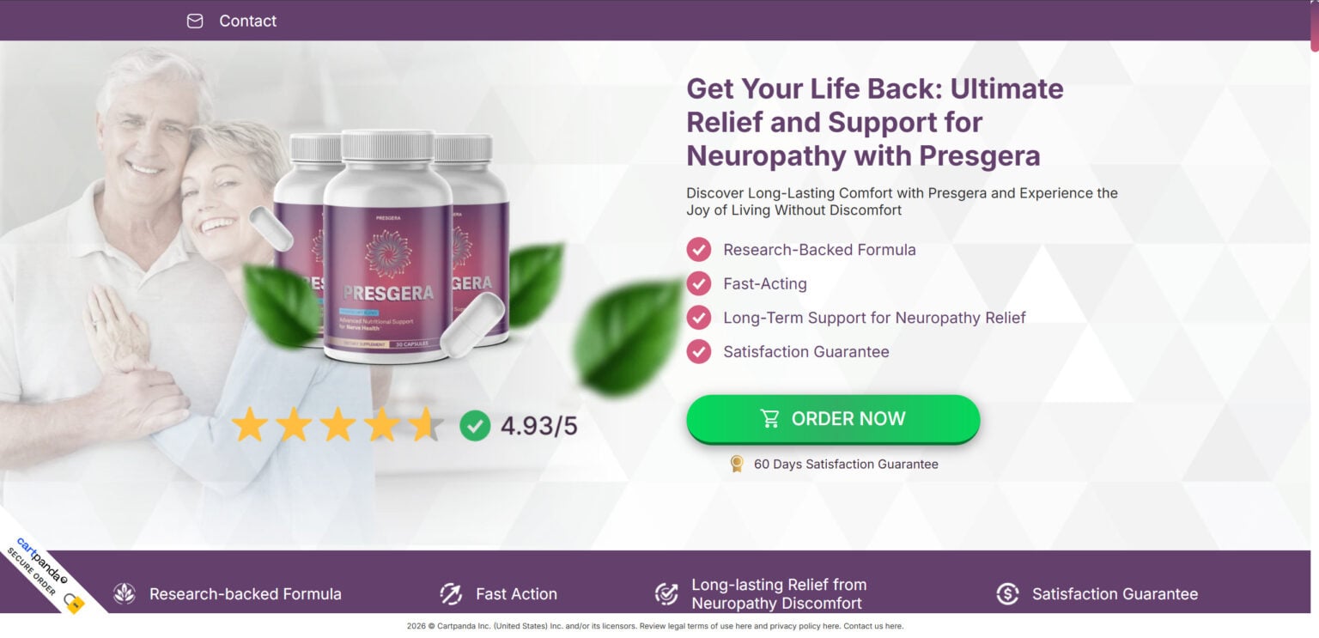1319x638 pixels.
Task: Click the pink checkmark beside Long-Term Support
Action: click(x=699, y=318)
